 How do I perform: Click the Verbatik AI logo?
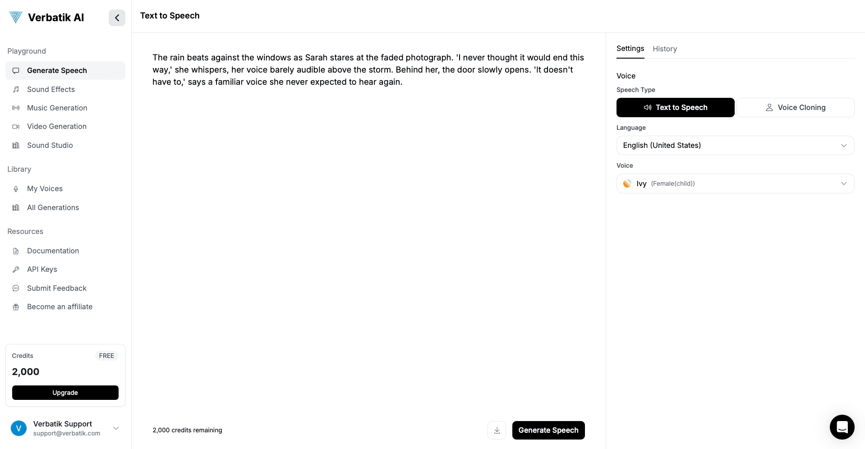(47, 18)
